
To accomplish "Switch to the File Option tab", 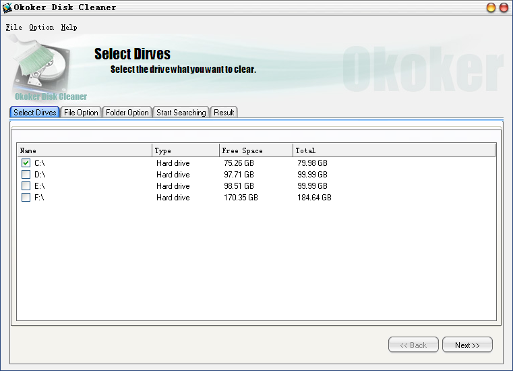I will coord(81,113).
